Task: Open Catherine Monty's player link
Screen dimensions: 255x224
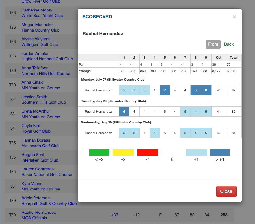Action: coord(37,10)
